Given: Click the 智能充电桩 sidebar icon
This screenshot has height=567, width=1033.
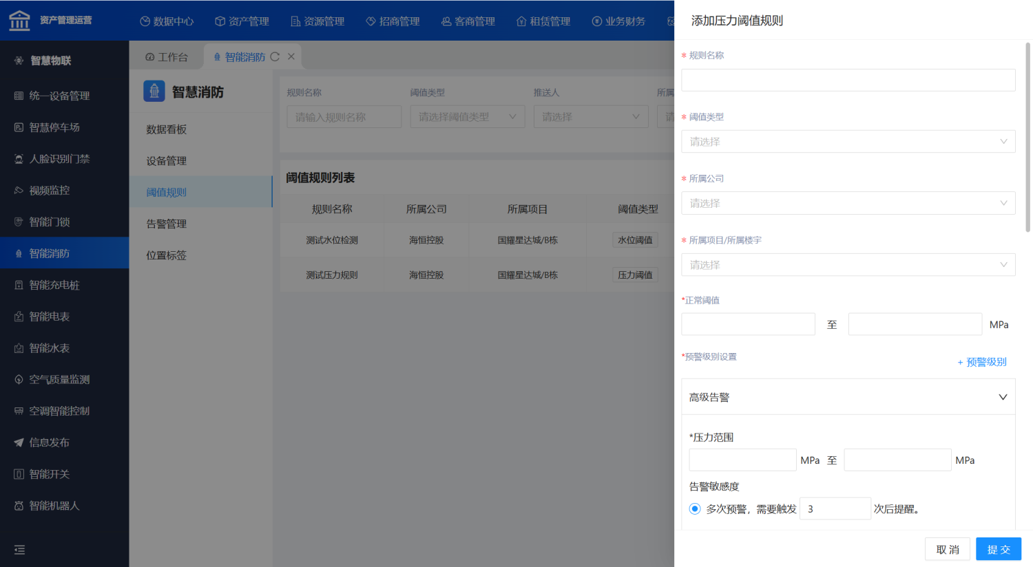Looking at the screenshot, I should pos(19,285).
